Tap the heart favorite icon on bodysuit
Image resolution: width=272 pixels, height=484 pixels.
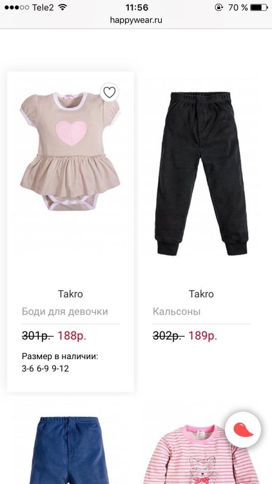tap(109, 92)
